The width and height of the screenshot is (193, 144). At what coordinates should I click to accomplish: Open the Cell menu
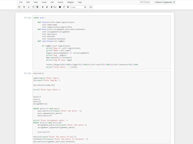(52, 2)
